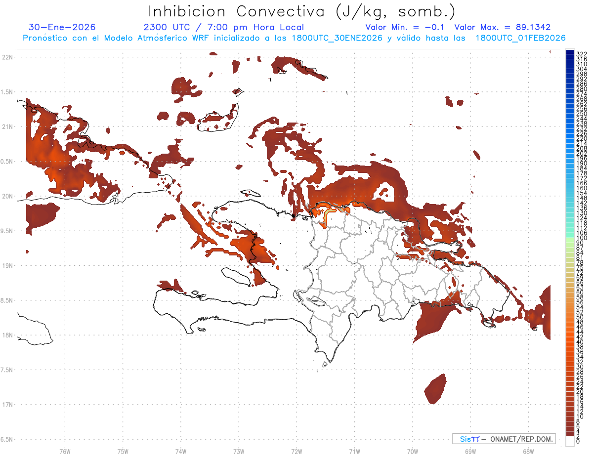Click the "9.5N" latitude label

[x=7, y=231]
